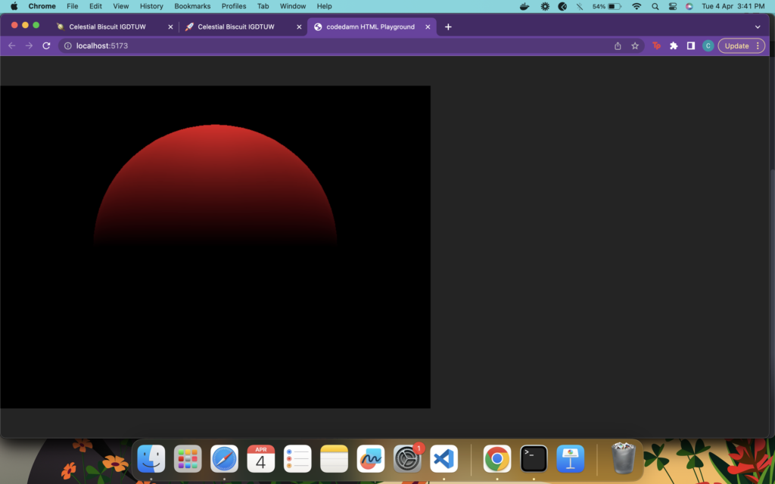The image size is (775, 484).
Task: Launch Safari from the Dock
Action: pos(224,459)
